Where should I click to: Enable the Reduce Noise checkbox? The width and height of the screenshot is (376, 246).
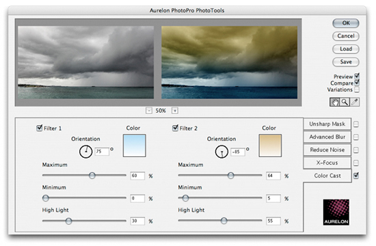(356, 150)
